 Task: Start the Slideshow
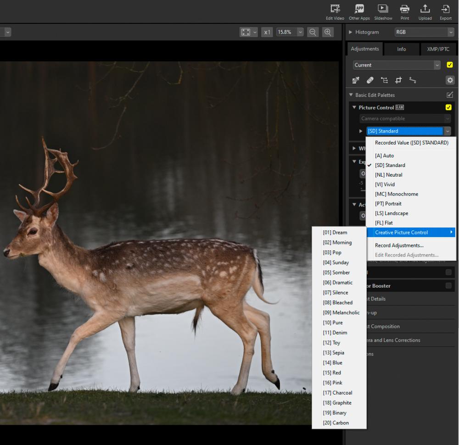(383, 12)
